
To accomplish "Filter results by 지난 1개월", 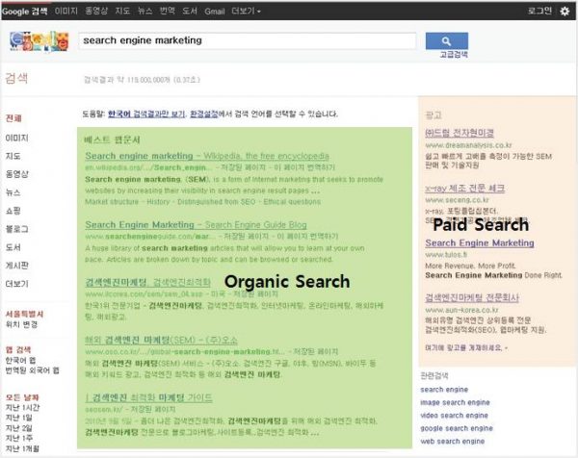I will tap(22, 448).
